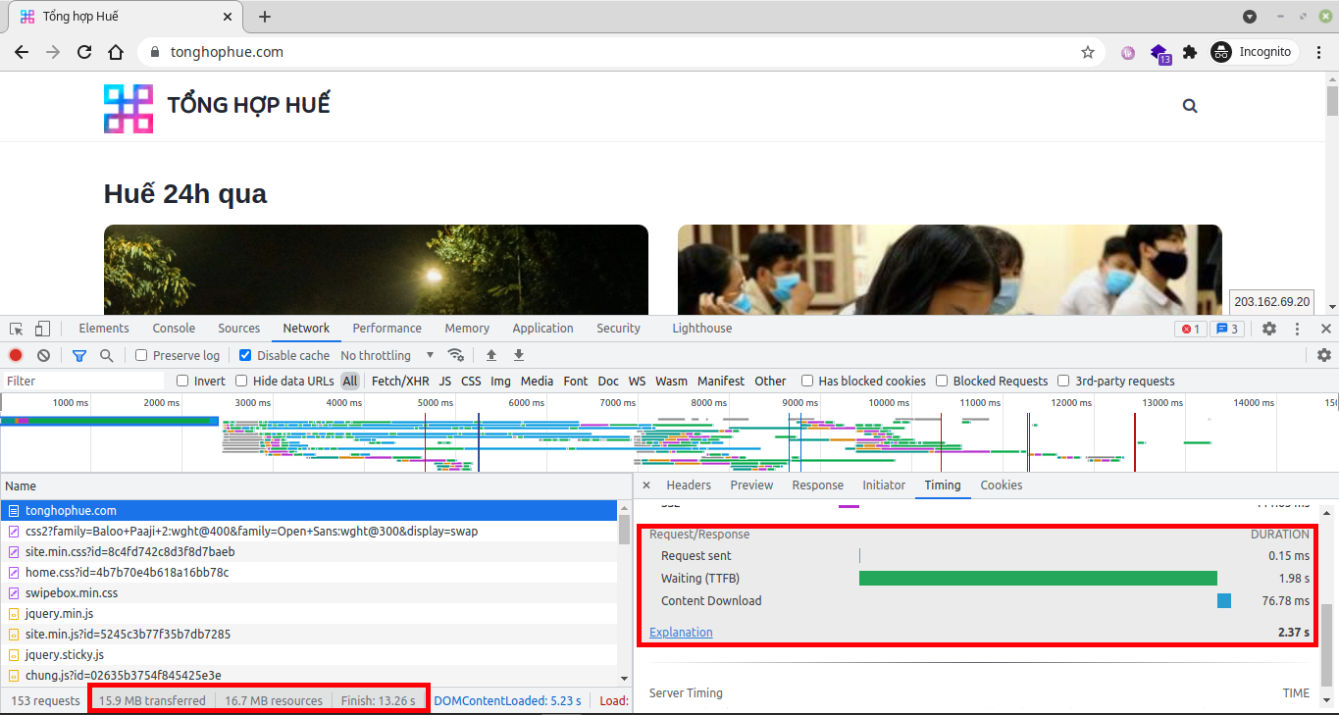Viewport: 1339px width, 715px height.
Task: Select the jquery.min.js request
Action: [x=310, y=613]
